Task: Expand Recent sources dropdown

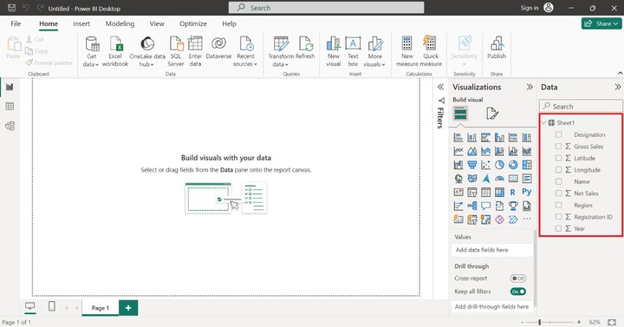Action: (x=245, y=52)
